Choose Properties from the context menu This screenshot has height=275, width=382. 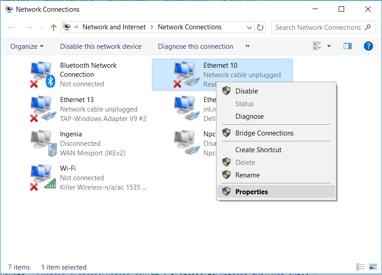coord(252,191)
